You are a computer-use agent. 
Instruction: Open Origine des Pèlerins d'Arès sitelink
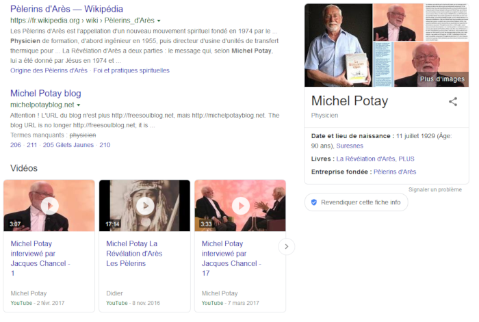(49, 70)
